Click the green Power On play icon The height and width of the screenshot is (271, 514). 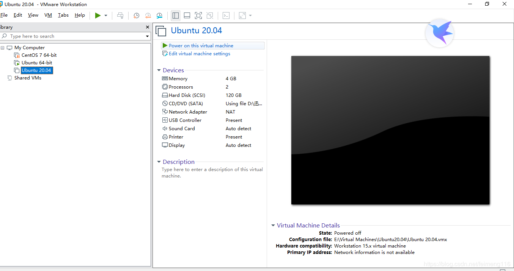[98, 16]
